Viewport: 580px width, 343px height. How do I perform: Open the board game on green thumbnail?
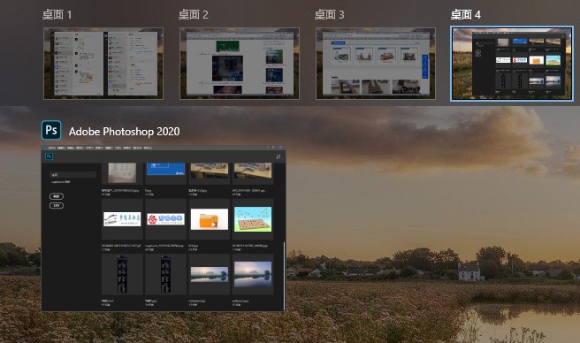coord(253,219)
